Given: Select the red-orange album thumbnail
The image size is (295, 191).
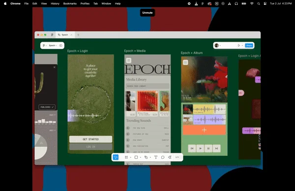Looking at the screenshot, I should coord(147,101).
